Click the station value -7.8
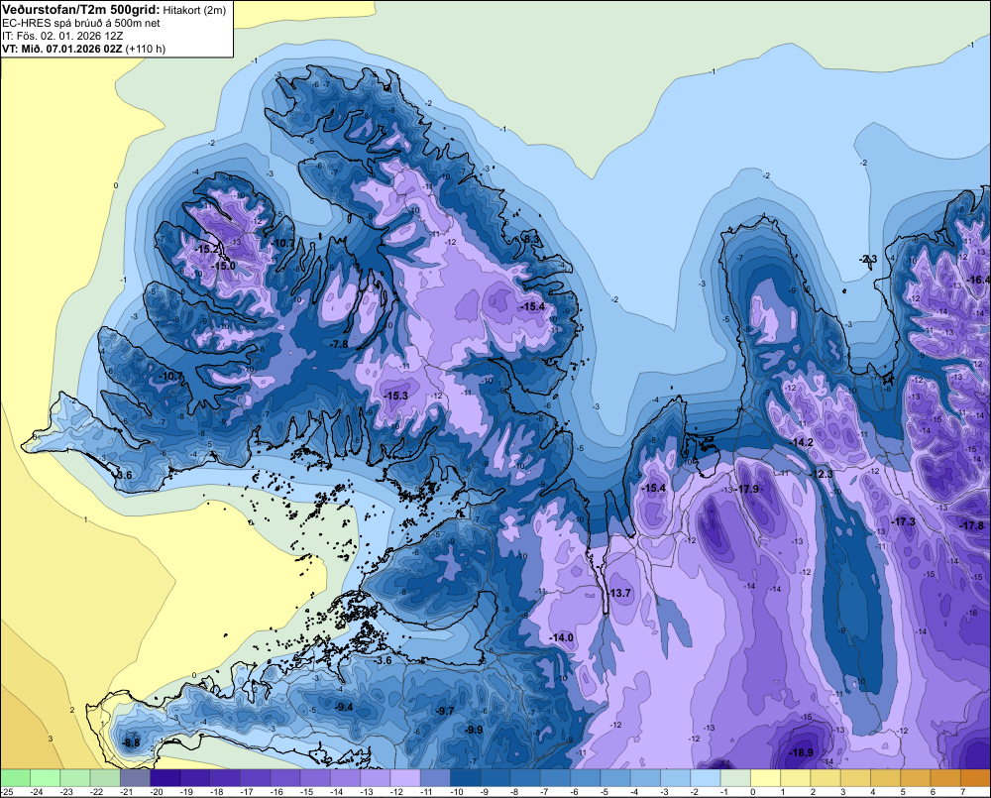This screenshot has width=991, height=798. pyautogui.click(x=339, y=344)
